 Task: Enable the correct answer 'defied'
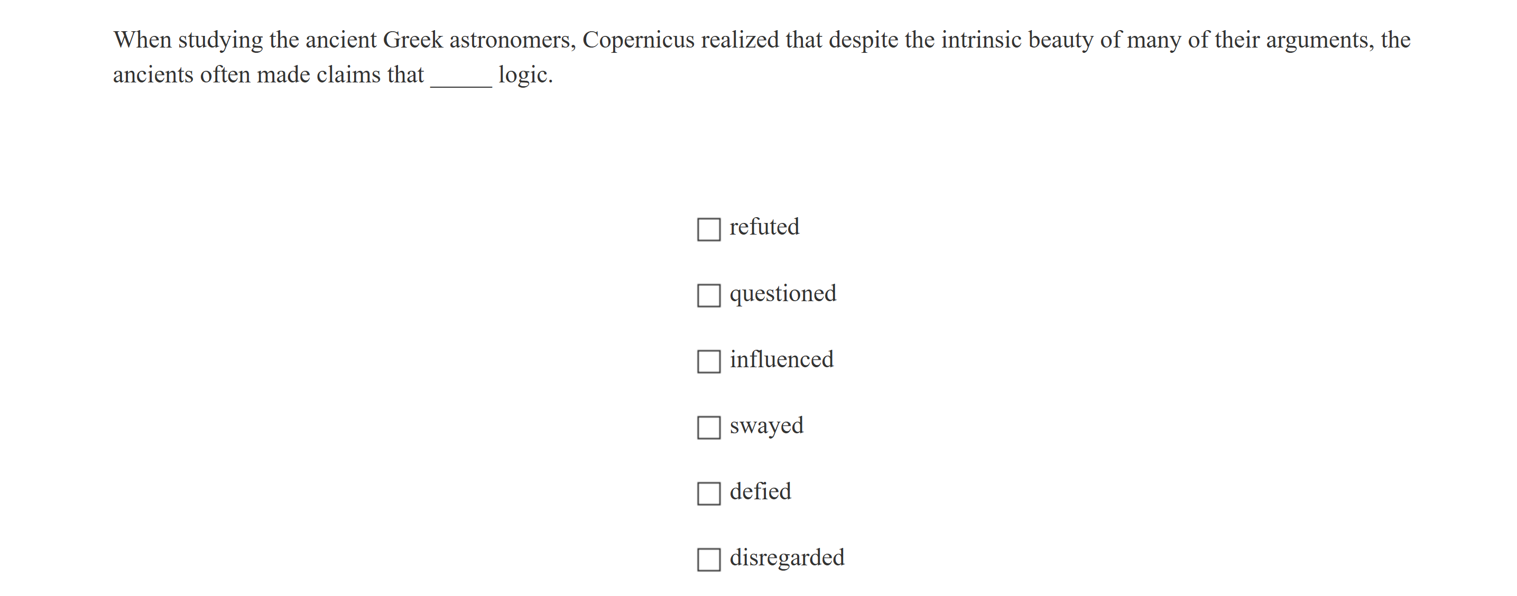coord(708,493)
